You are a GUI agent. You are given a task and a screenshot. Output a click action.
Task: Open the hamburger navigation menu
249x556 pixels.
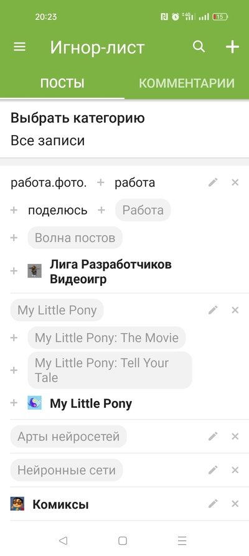click(x=19, y=47)
